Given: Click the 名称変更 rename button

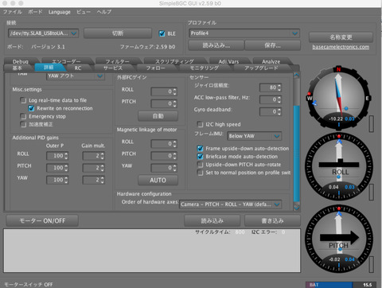Looking at the screenshot, I should 341,37.
